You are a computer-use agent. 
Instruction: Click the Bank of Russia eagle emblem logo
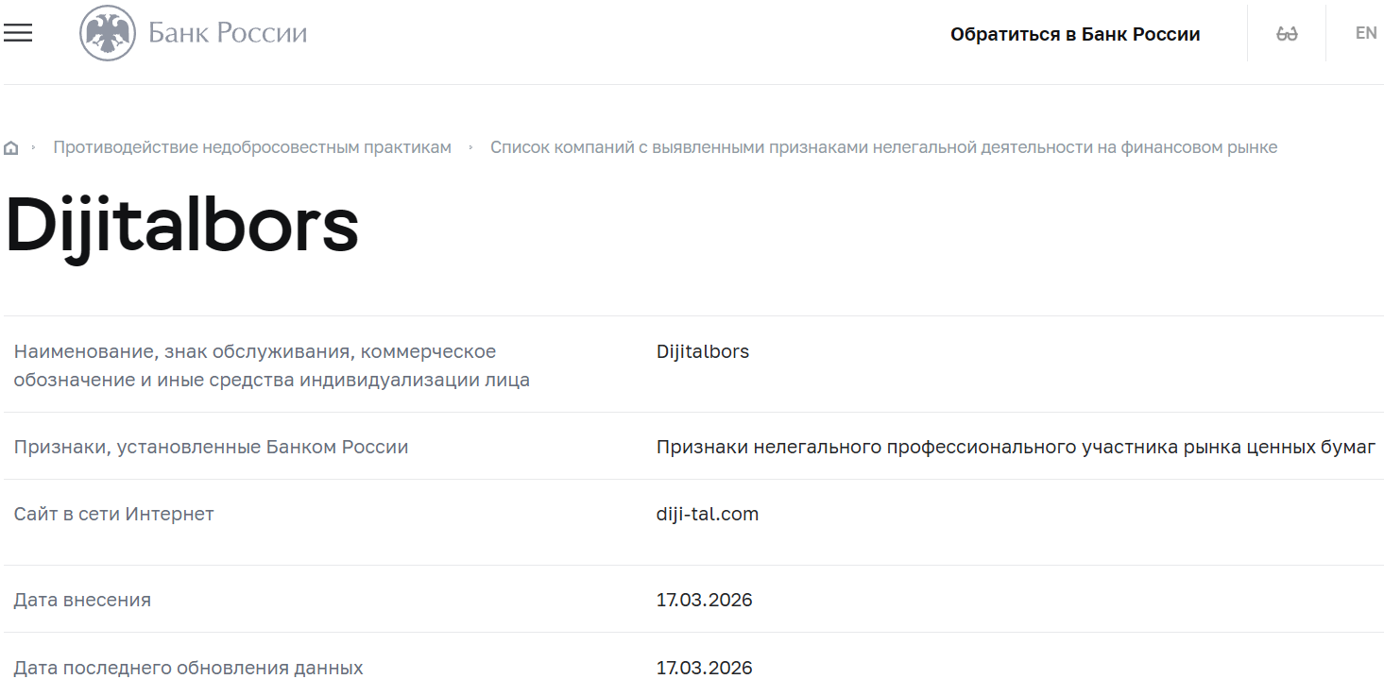[x=109, y=32]
